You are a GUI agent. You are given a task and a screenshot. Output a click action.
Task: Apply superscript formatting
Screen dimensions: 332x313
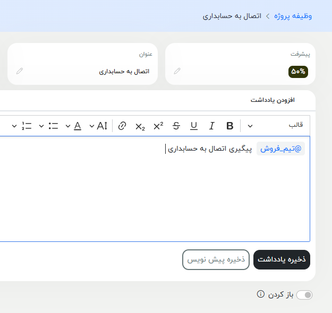pos(158,126)
